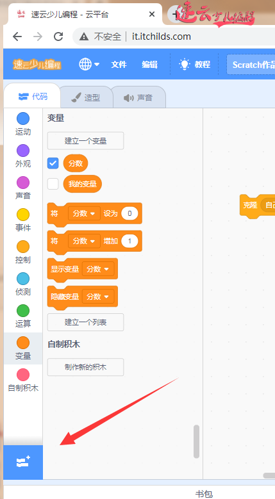Click the value 0 field in 设为 block
This screenshot has width=275, height=499.
tap(129, 213)
